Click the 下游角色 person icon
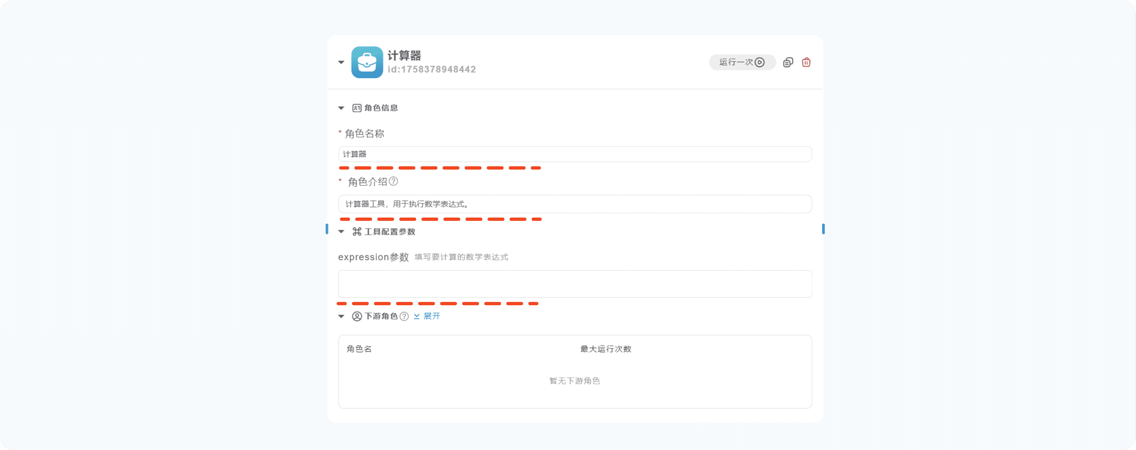The width and height of the screenshot is (1136, 450). [x=357, y=316]
